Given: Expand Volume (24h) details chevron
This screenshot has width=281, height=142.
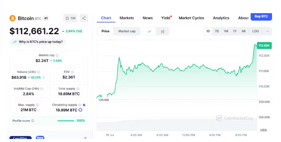Looking at the screenshot, I should 44,77.
